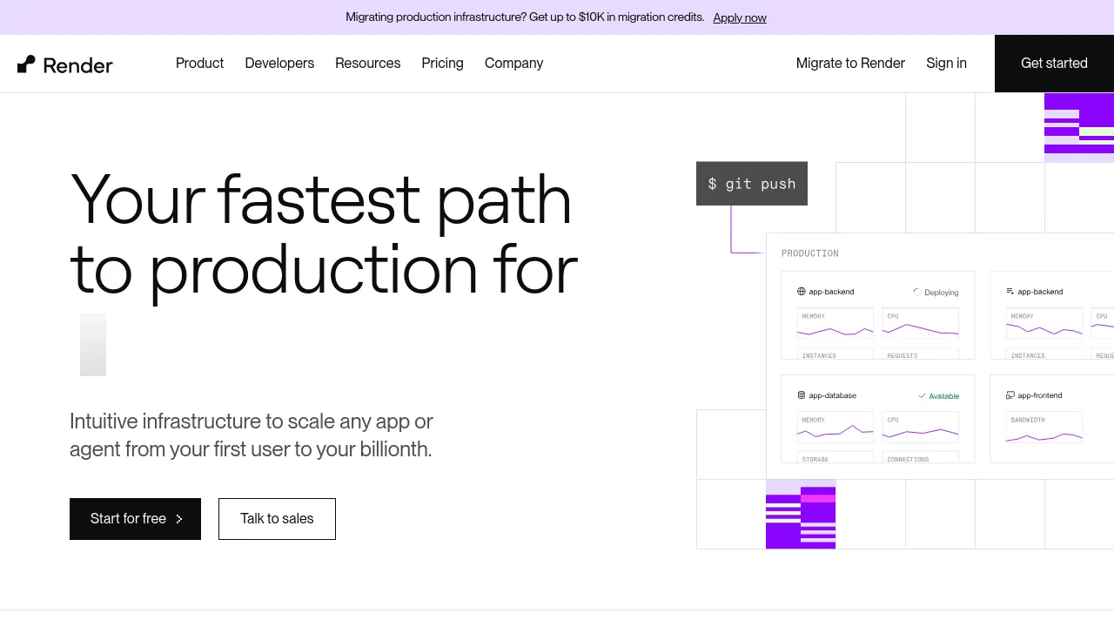The height and width of the screenshot is (627, 1114).
Task: Click the icon beside app-frontend
Action: click(x=1010, y=395)
